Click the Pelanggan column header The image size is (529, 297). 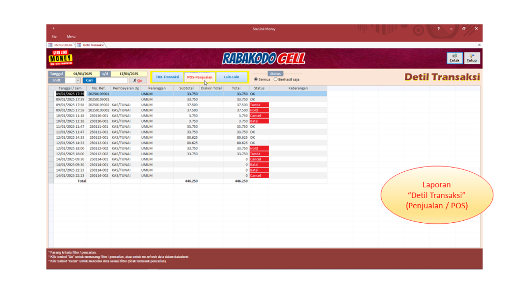(157, 88)
